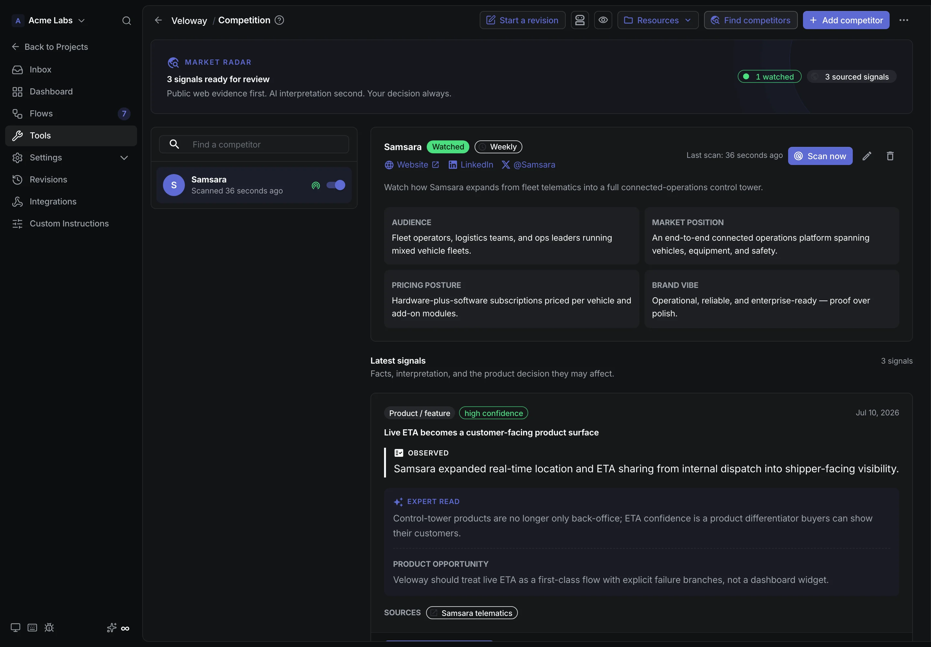Open the monitor icon at bottom left
Screen dimensions: 931x647
16,628
